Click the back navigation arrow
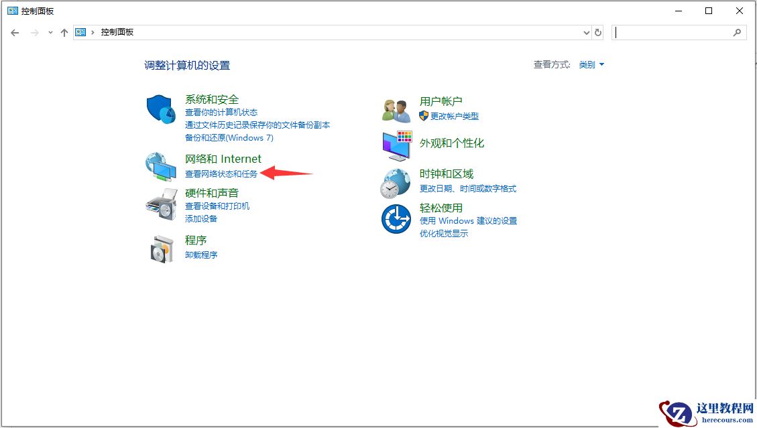Image resolution: width=757 pixels, height=428 pixels. (x=15, y=32)
